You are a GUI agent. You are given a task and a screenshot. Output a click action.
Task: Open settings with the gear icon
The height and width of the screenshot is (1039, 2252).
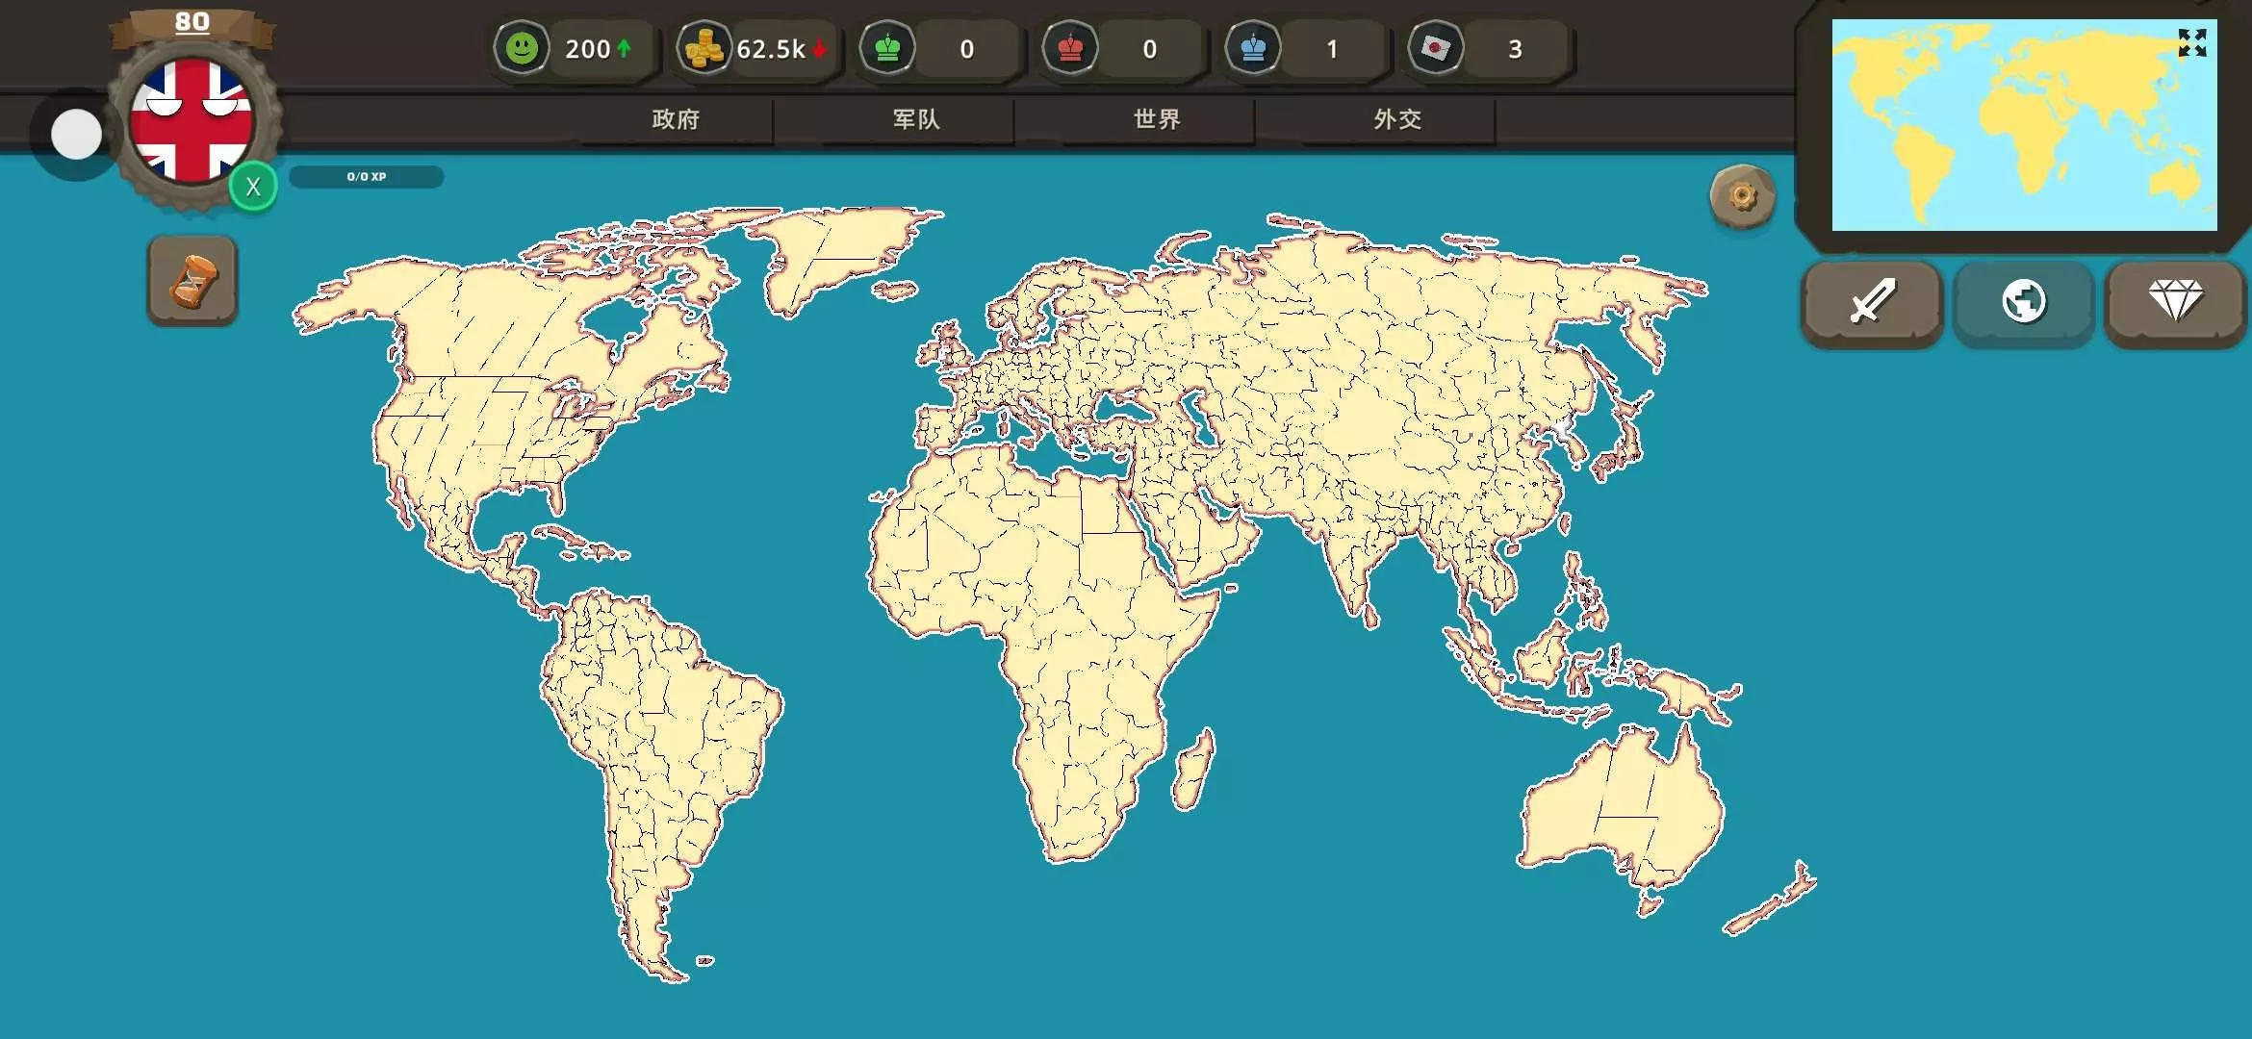(x=1742, y=196)
